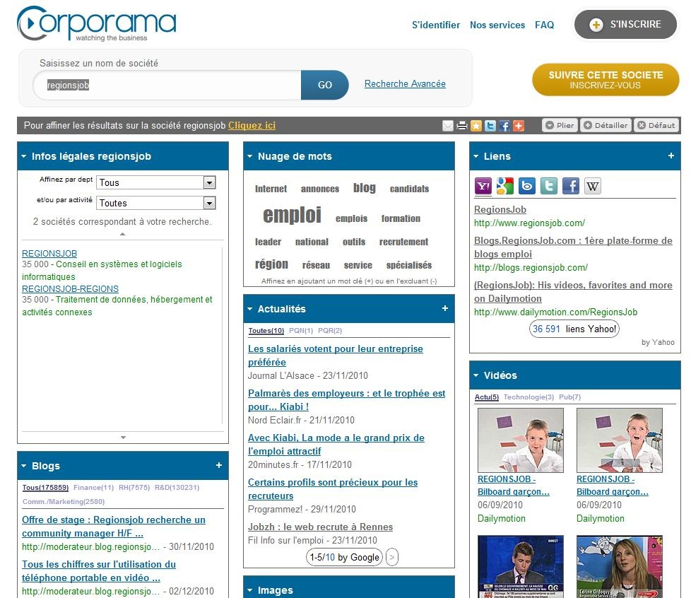This screenshot has height=598, width=691.
Task: Select Tous(175859) blogs tab
Action: [45, 487]
